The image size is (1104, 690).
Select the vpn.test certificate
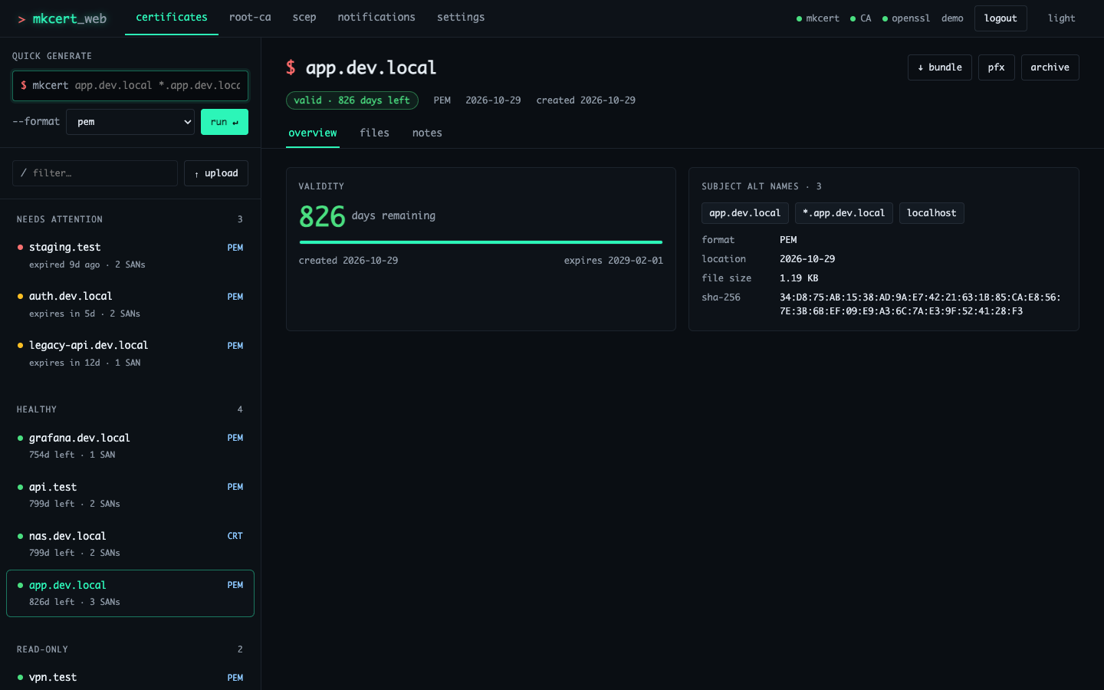(130, 678)
